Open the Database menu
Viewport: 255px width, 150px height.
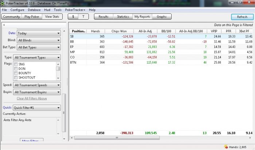click(34, 10)
